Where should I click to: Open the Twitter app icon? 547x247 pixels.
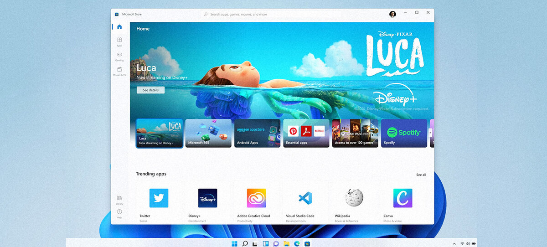(x=159, y=198)
